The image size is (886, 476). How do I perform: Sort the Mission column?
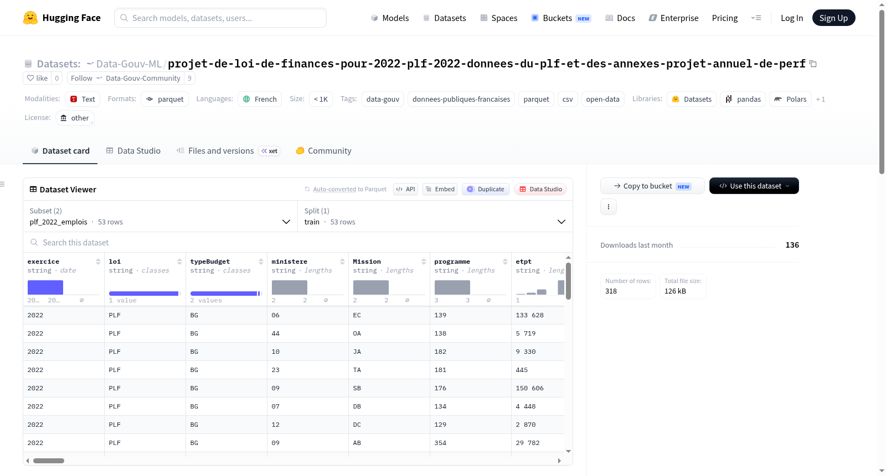(x=424, y=261)
